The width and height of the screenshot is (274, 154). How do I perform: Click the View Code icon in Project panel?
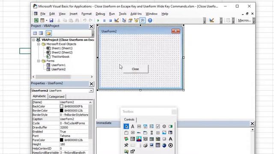[x=35, y=33]
